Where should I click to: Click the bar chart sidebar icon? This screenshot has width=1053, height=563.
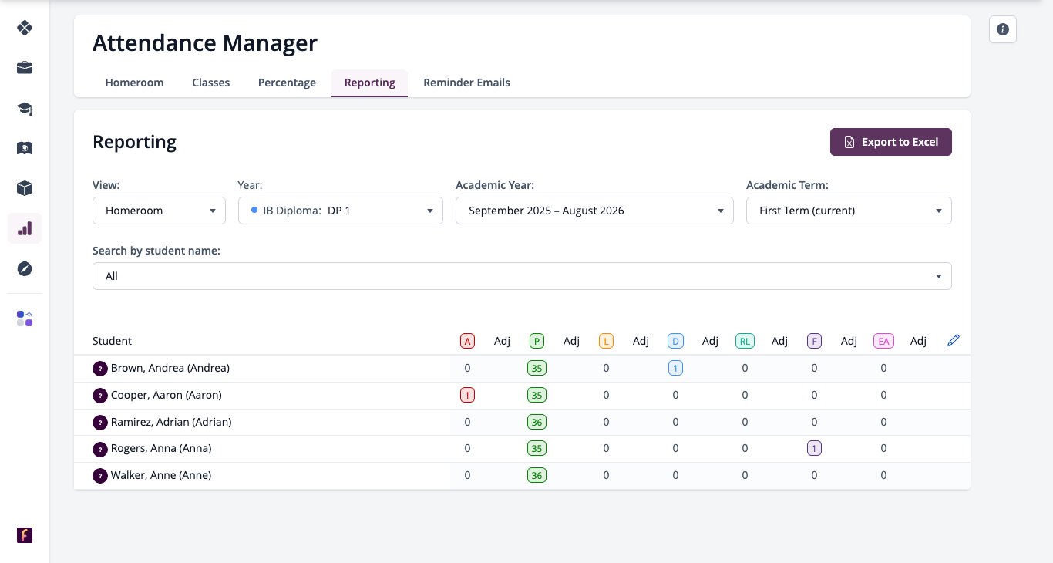[x=25, y=228]
